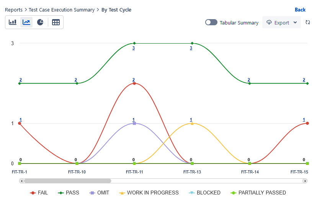Click the FAIL data point at FIT-TR-11
Screen dimensions: 312x209
click(x=134, y=83)
